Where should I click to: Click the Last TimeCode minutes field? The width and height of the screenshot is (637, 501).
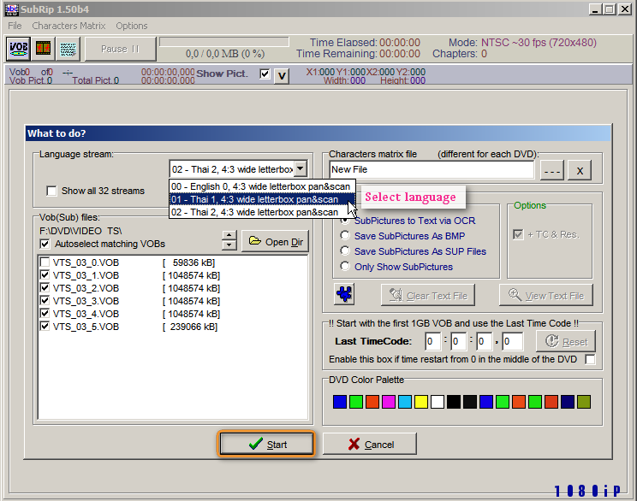458,341
